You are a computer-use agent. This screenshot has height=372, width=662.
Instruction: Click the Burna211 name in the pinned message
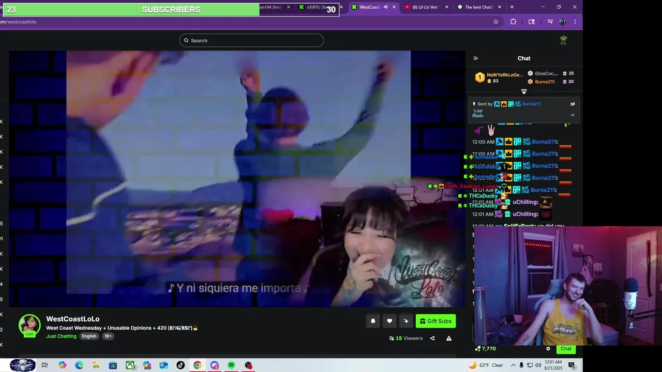click(531, 104)
